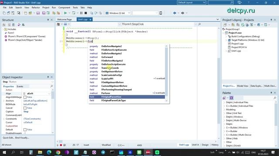279x156 pixels.
Task: Click the red record macro button
Action: coord(61,145)
